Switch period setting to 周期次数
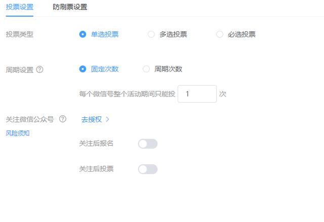Screen dimensions: 324x222 coord(146,69)
